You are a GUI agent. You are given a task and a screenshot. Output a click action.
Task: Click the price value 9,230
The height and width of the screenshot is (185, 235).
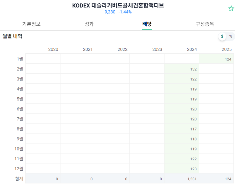pos(110,12)
